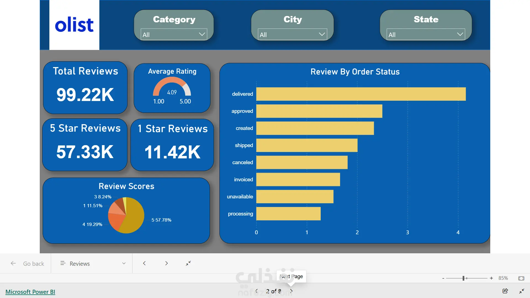Image resolution: width=530 pixels, height=298 pixels.
Task: Click the processing axis label
Action: [240, 214]
